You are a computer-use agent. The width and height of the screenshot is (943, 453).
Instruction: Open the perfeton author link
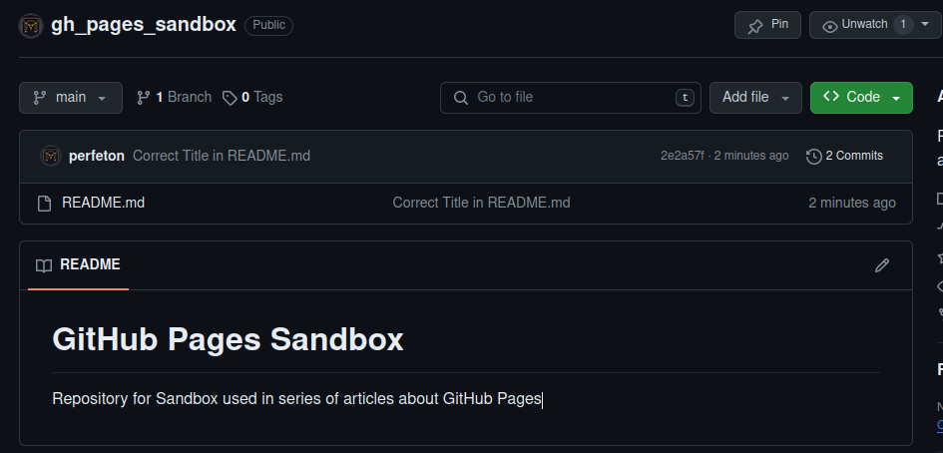(97, 157)
